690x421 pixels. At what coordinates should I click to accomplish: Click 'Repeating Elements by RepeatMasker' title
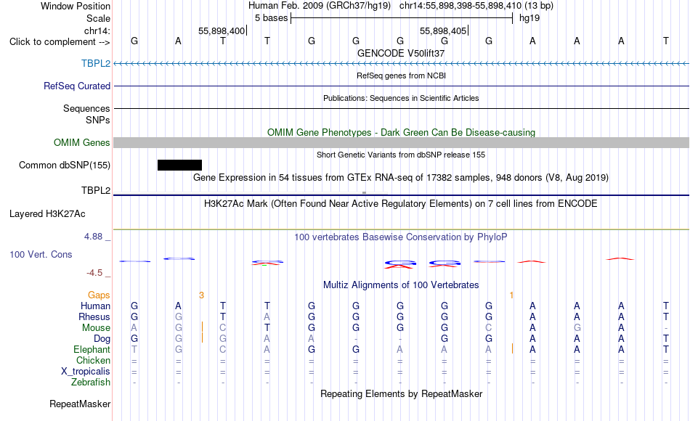point(402,393)
